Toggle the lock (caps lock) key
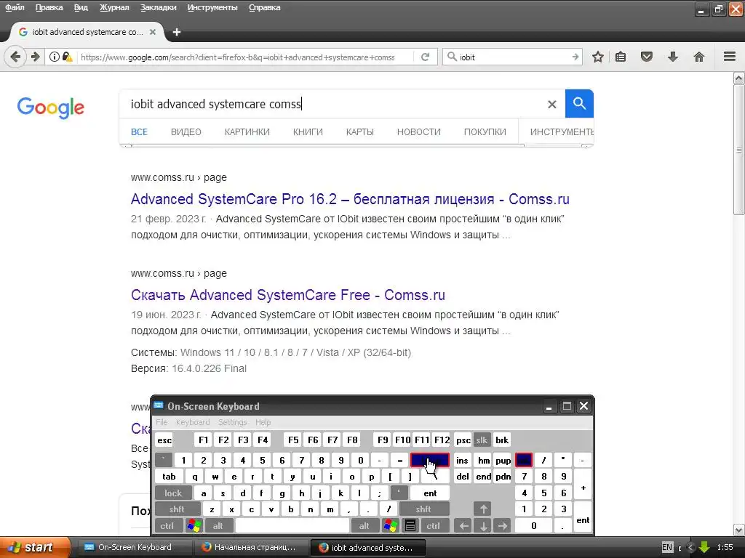Screen dimensions: 745x558 (x=173, y=493)
